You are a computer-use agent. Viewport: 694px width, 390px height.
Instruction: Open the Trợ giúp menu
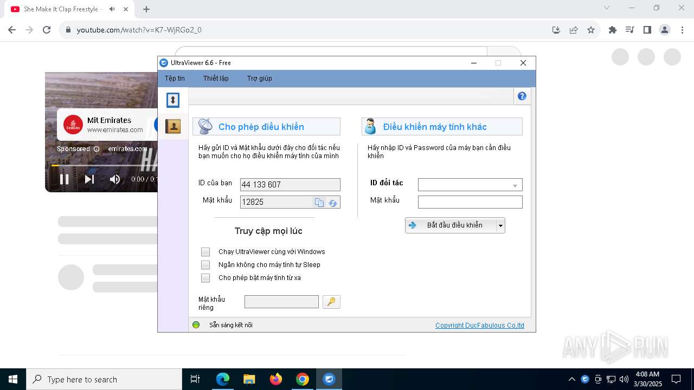click(260, 79)
